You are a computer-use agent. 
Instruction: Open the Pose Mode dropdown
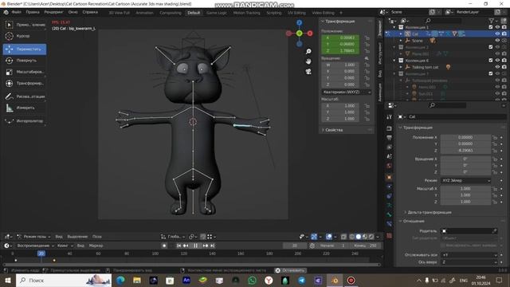click(x=33, y=237)
